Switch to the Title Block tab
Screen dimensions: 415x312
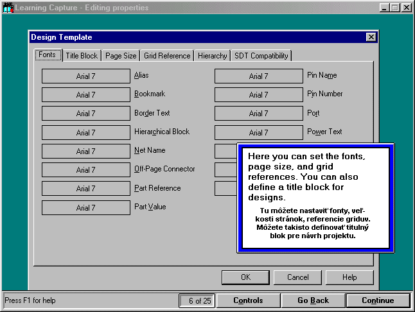82,56
